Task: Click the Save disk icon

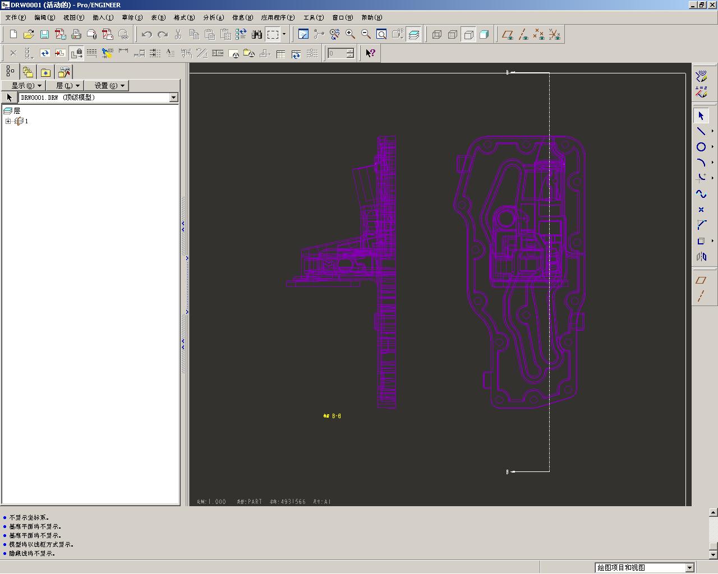Action: pyautogui.click(x=44, y=35)
